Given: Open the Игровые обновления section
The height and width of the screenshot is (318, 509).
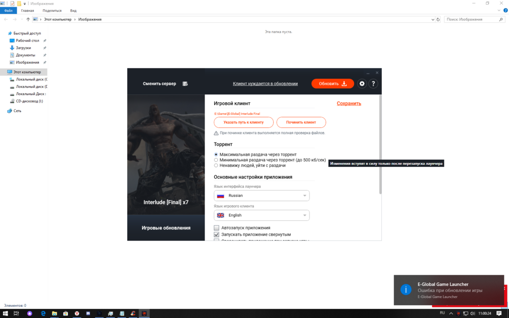Looking at the screenshot, I should (166, 228).
